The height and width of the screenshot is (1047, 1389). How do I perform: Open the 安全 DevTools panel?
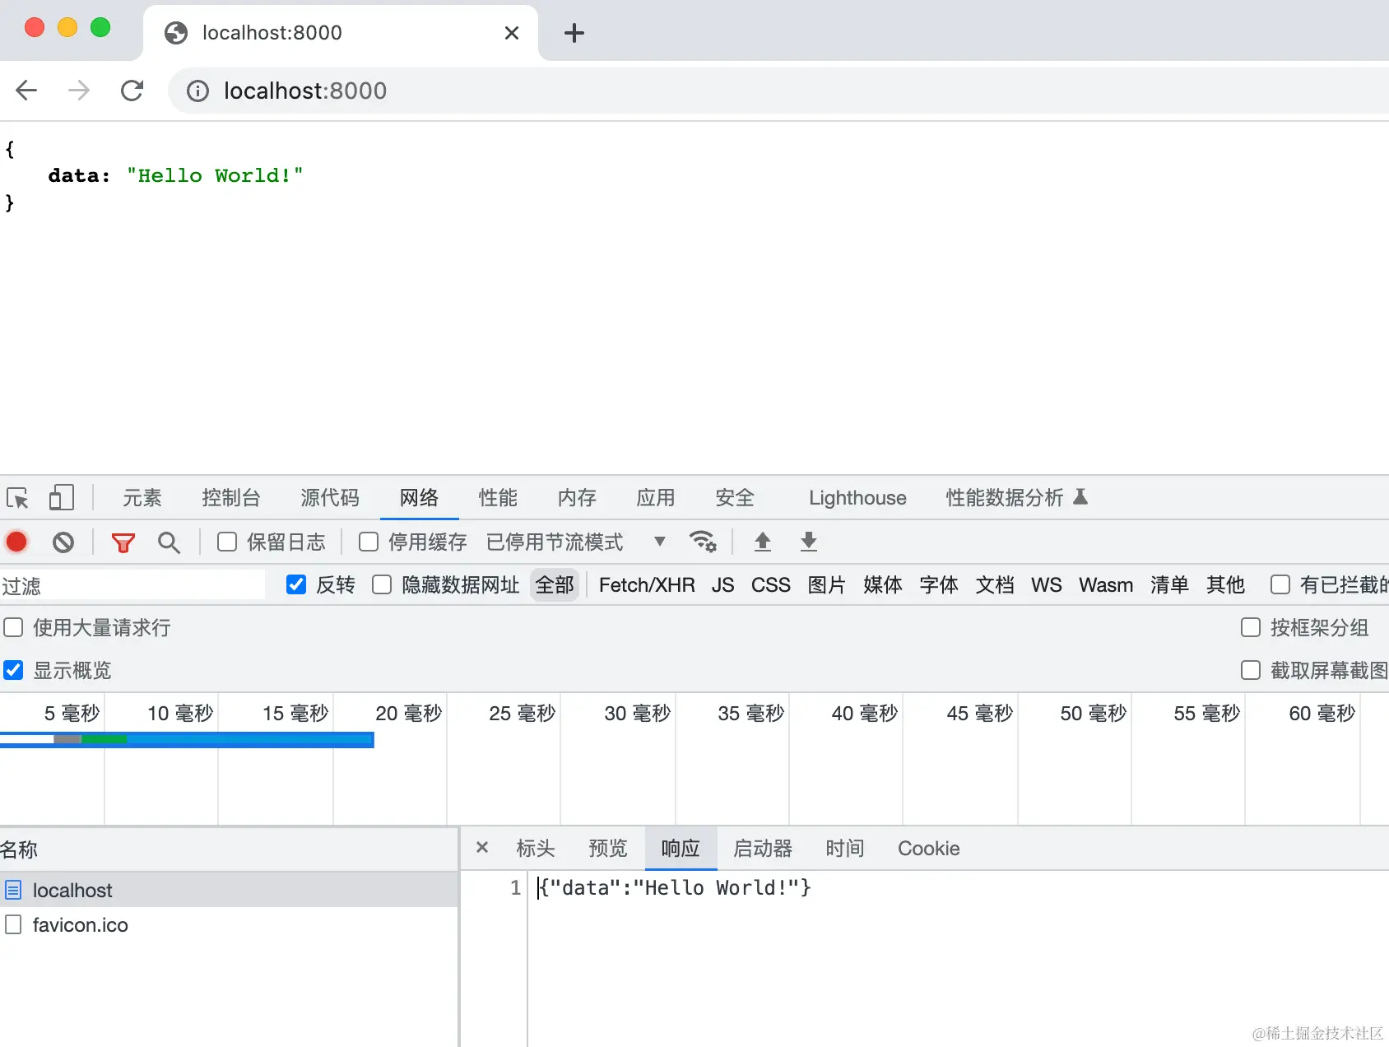tap(735, 498)
